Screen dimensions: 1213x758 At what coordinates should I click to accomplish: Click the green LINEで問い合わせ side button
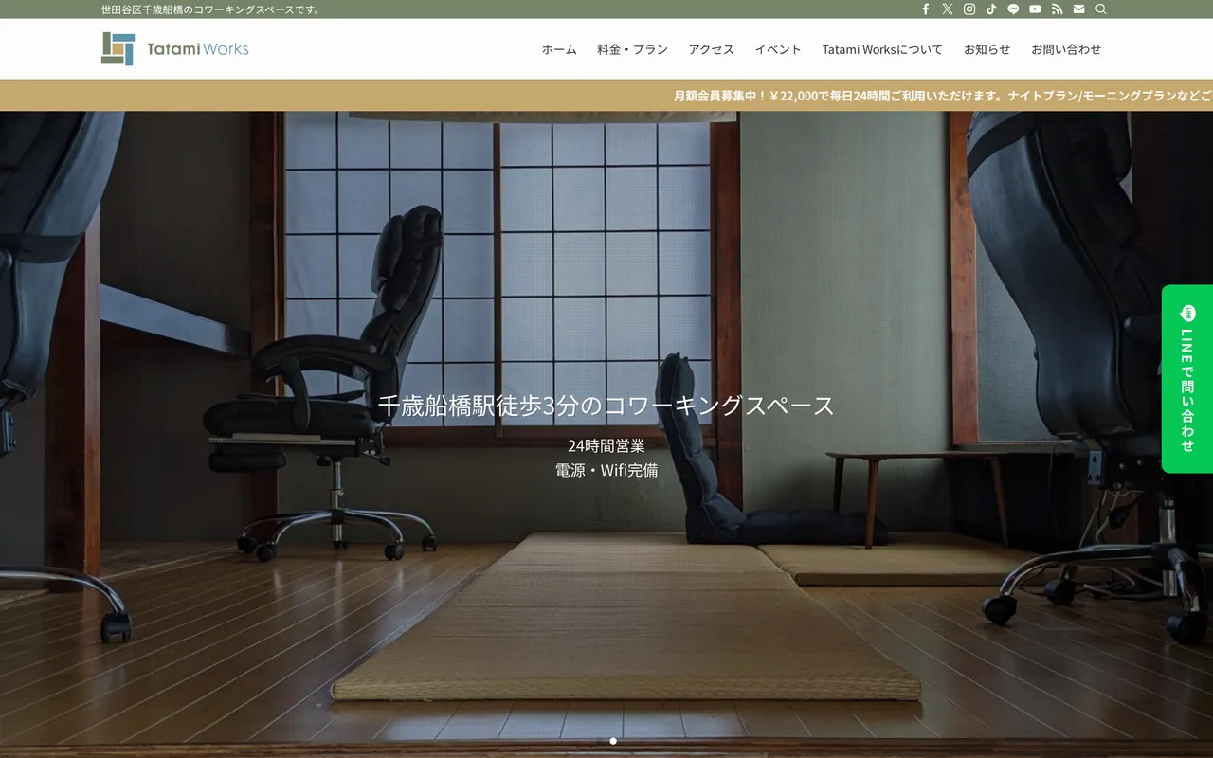point(1187,379)
